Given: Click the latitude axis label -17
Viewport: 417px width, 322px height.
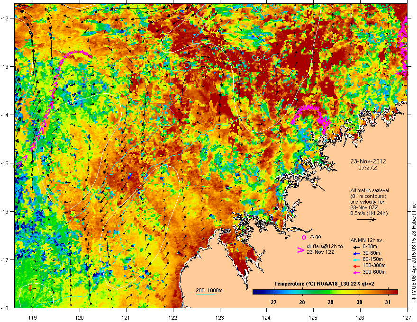Looking at the screenshot, I should [5, 260].
